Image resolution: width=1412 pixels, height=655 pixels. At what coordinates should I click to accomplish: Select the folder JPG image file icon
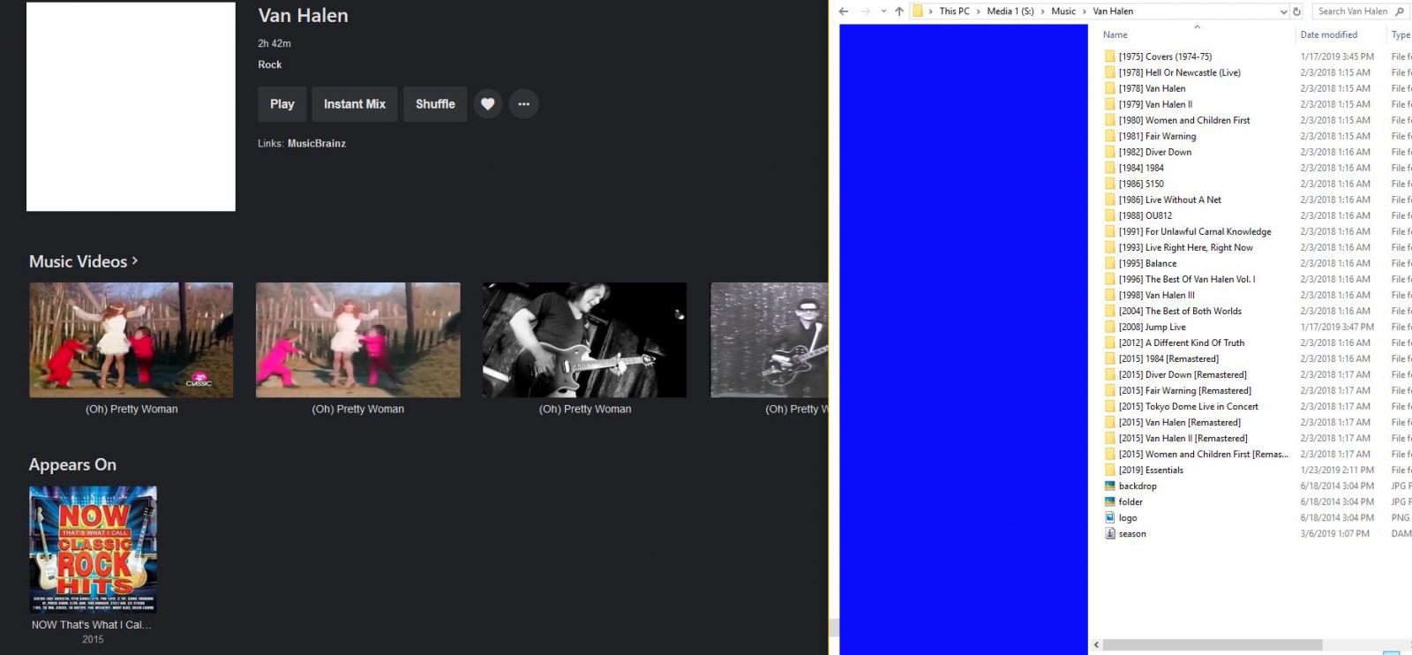1110,501
